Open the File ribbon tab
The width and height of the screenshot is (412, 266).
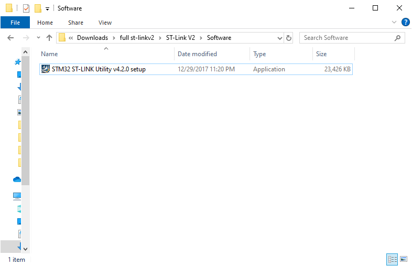15,23
